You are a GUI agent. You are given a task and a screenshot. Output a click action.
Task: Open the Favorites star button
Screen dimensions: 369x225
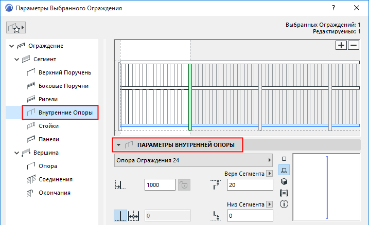16,28
